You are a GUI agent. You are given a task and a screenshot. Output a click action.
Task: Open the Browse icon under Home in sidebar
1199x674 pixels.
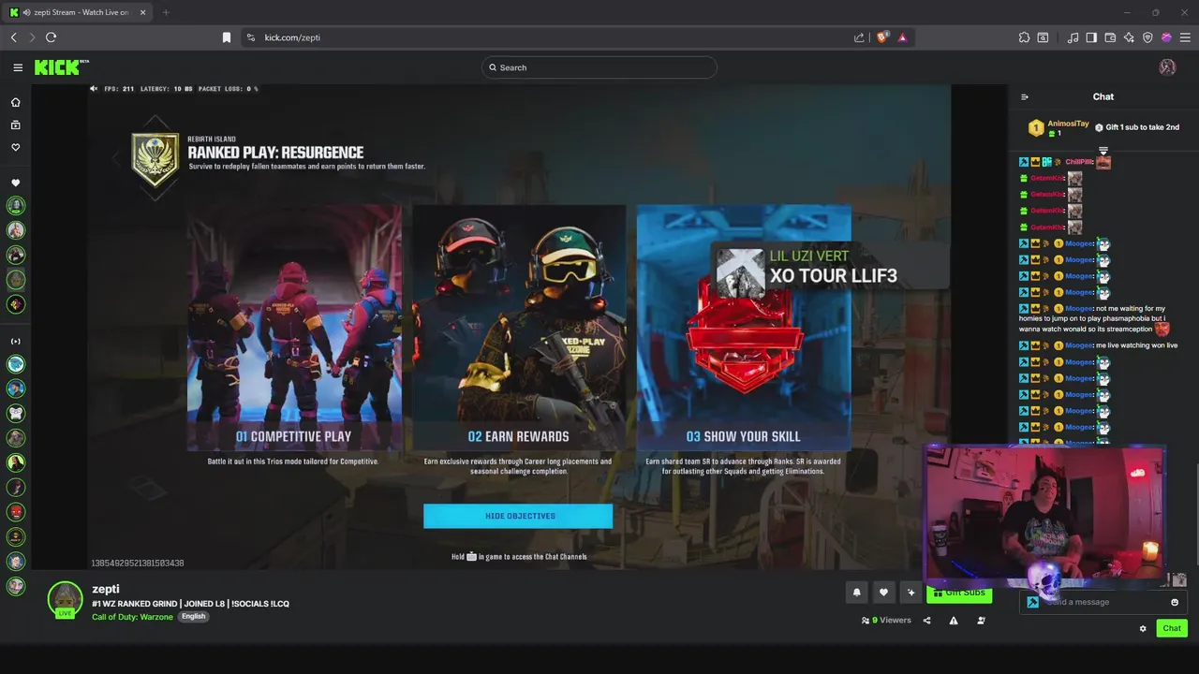(15, 125)
